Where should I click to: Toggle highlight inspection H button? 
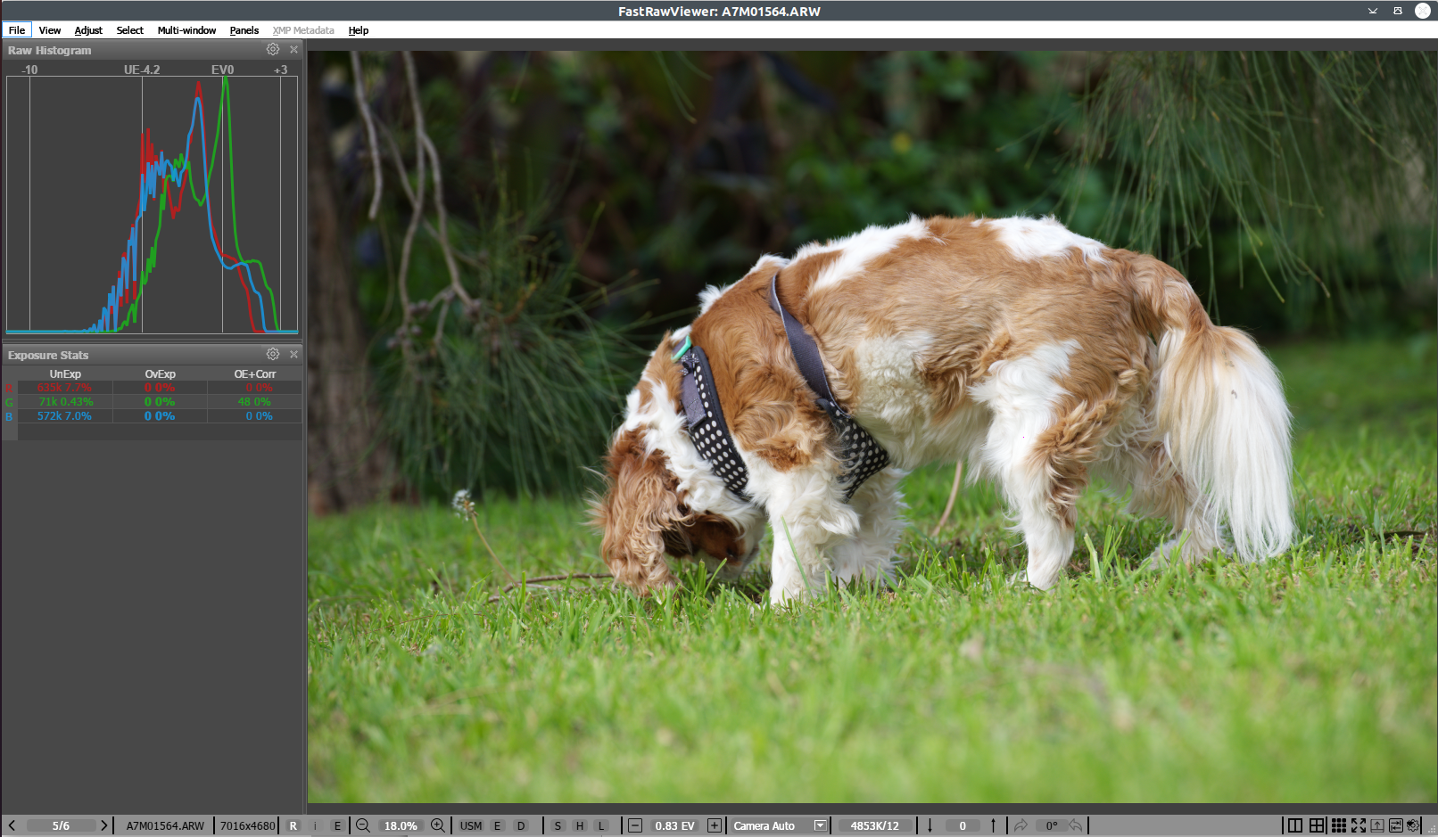[580, 825]
